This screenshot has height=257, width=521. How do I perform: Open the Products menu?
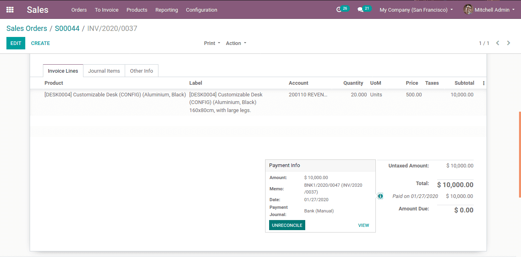137,10
